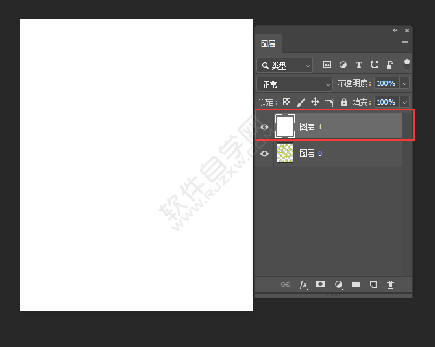The width and height of the screenshot is (435, 347).
Task: Filter layers by adjustment layer icon
Action: 343,65
